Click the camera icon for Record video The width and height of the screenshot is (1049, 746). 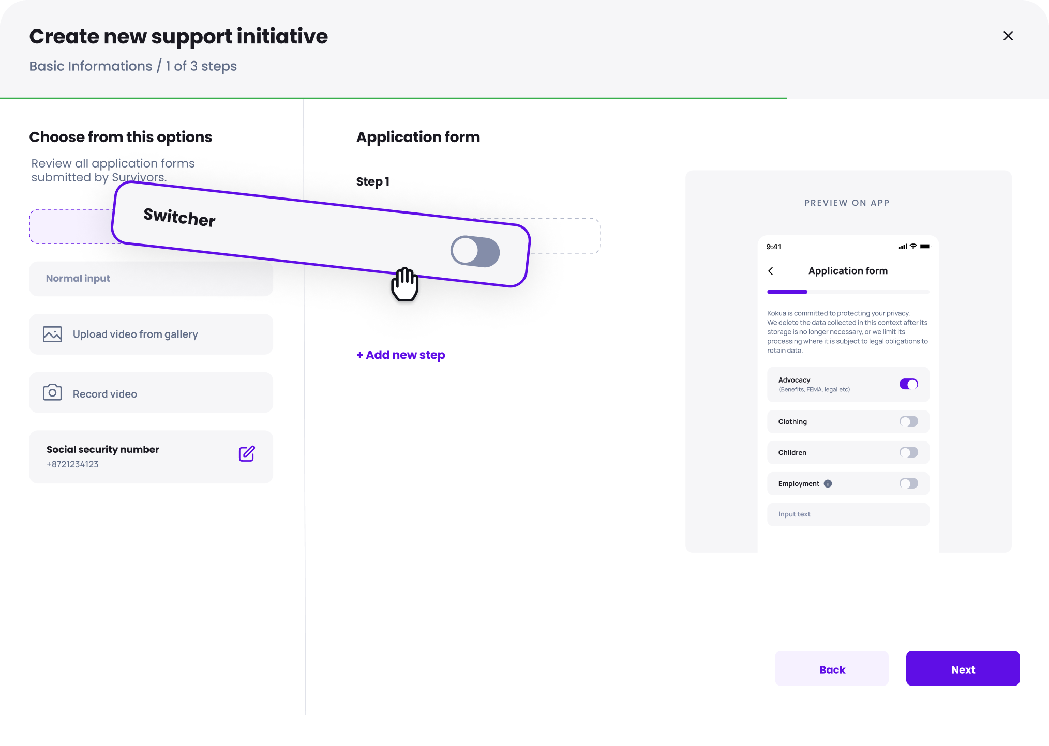coord(52,392)
